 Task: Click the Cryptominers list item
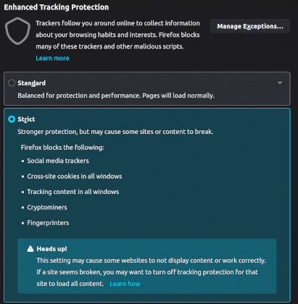pos(47,207)
